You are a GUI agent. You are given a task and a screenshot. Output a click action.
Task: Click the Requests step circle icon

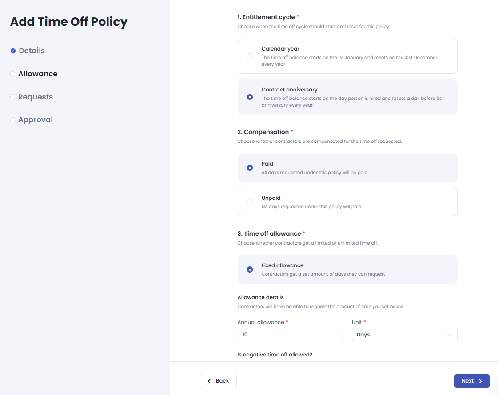(12, 97)
